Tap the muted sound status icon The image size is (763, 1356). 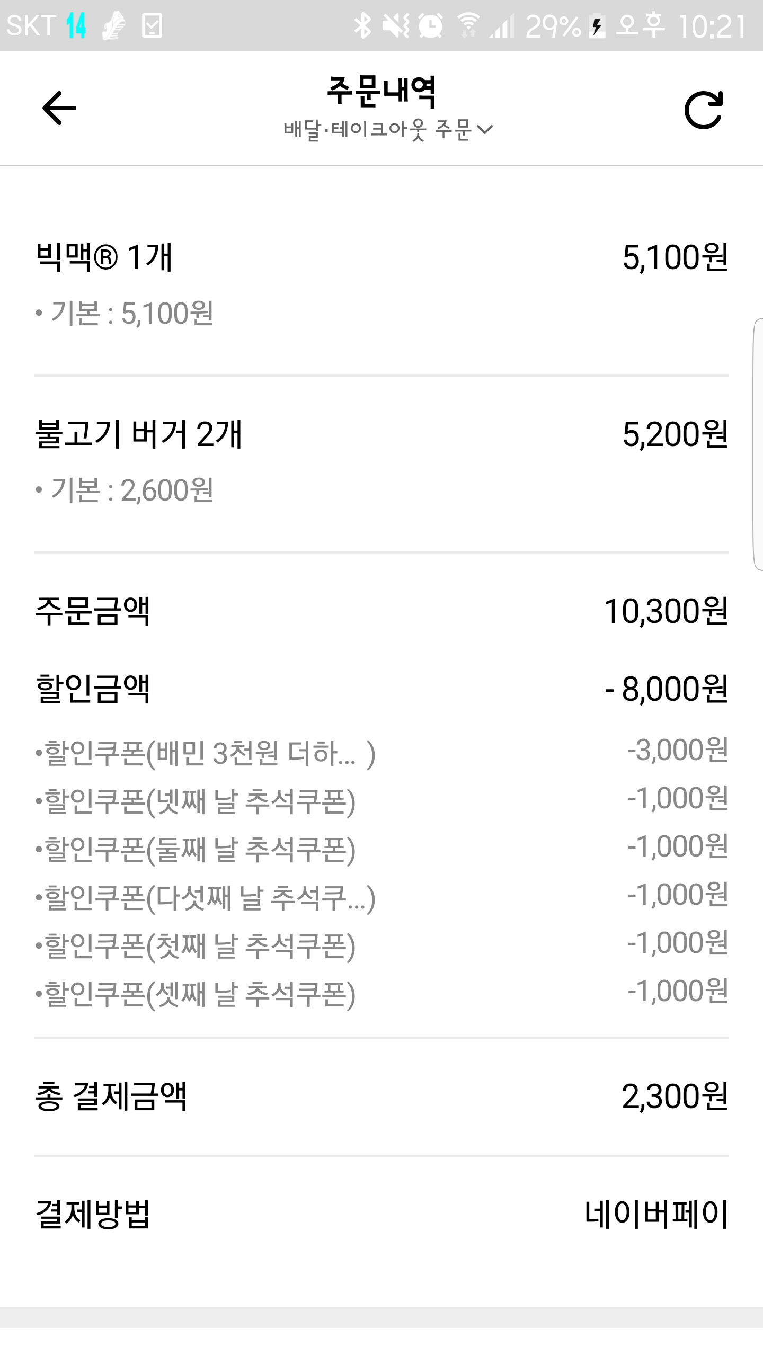click(396, 25)
